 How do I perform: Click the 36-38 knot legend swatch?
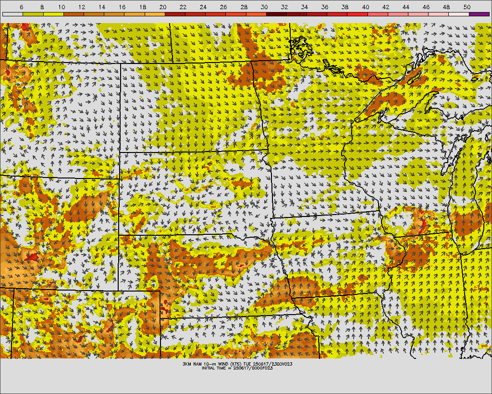(337, 14)
